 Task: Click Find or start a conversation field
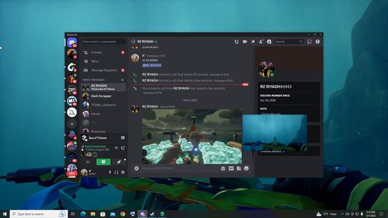click(103, 42)
